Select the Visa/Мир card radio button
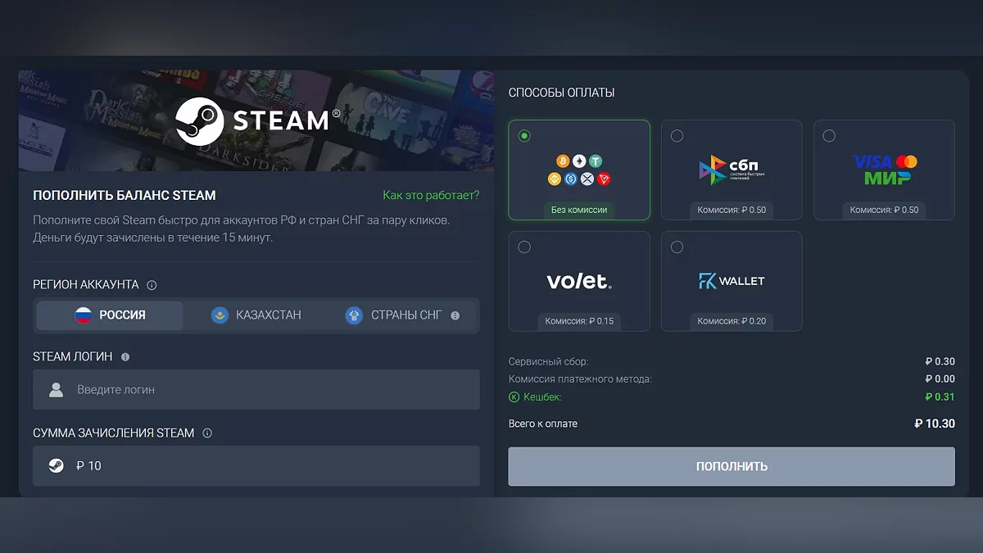 829,136
